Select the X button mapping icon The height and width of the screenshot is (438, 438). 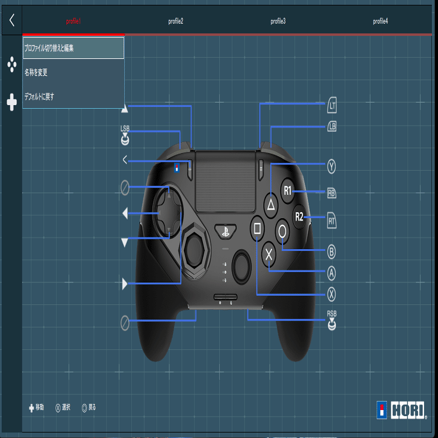pos(331,295)
